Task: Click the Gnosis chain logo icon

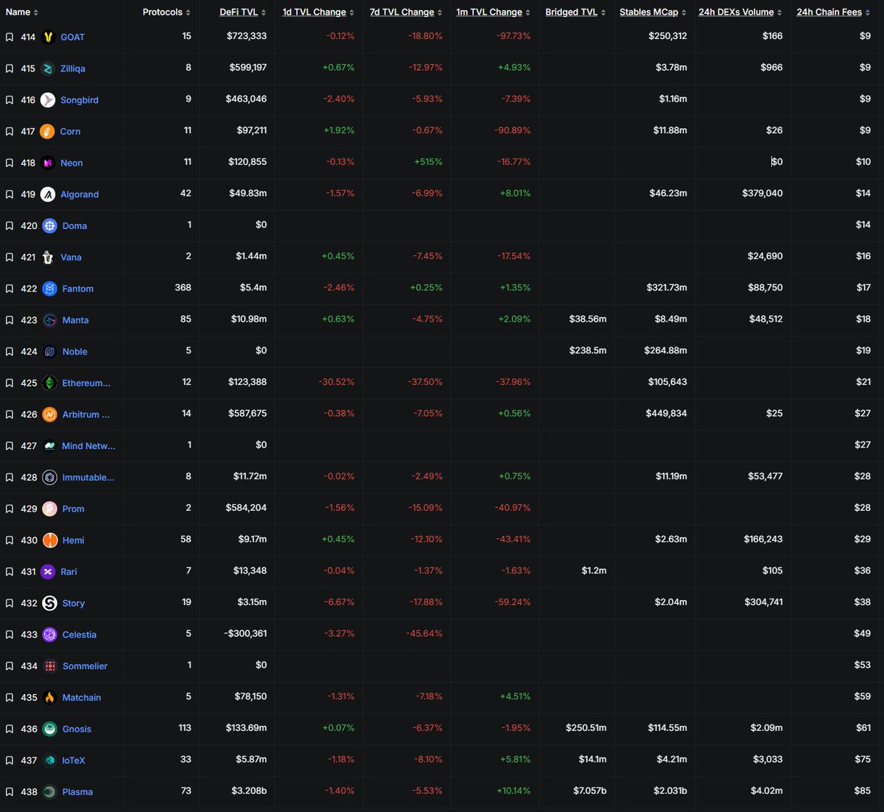Action: tap(49, 729)
